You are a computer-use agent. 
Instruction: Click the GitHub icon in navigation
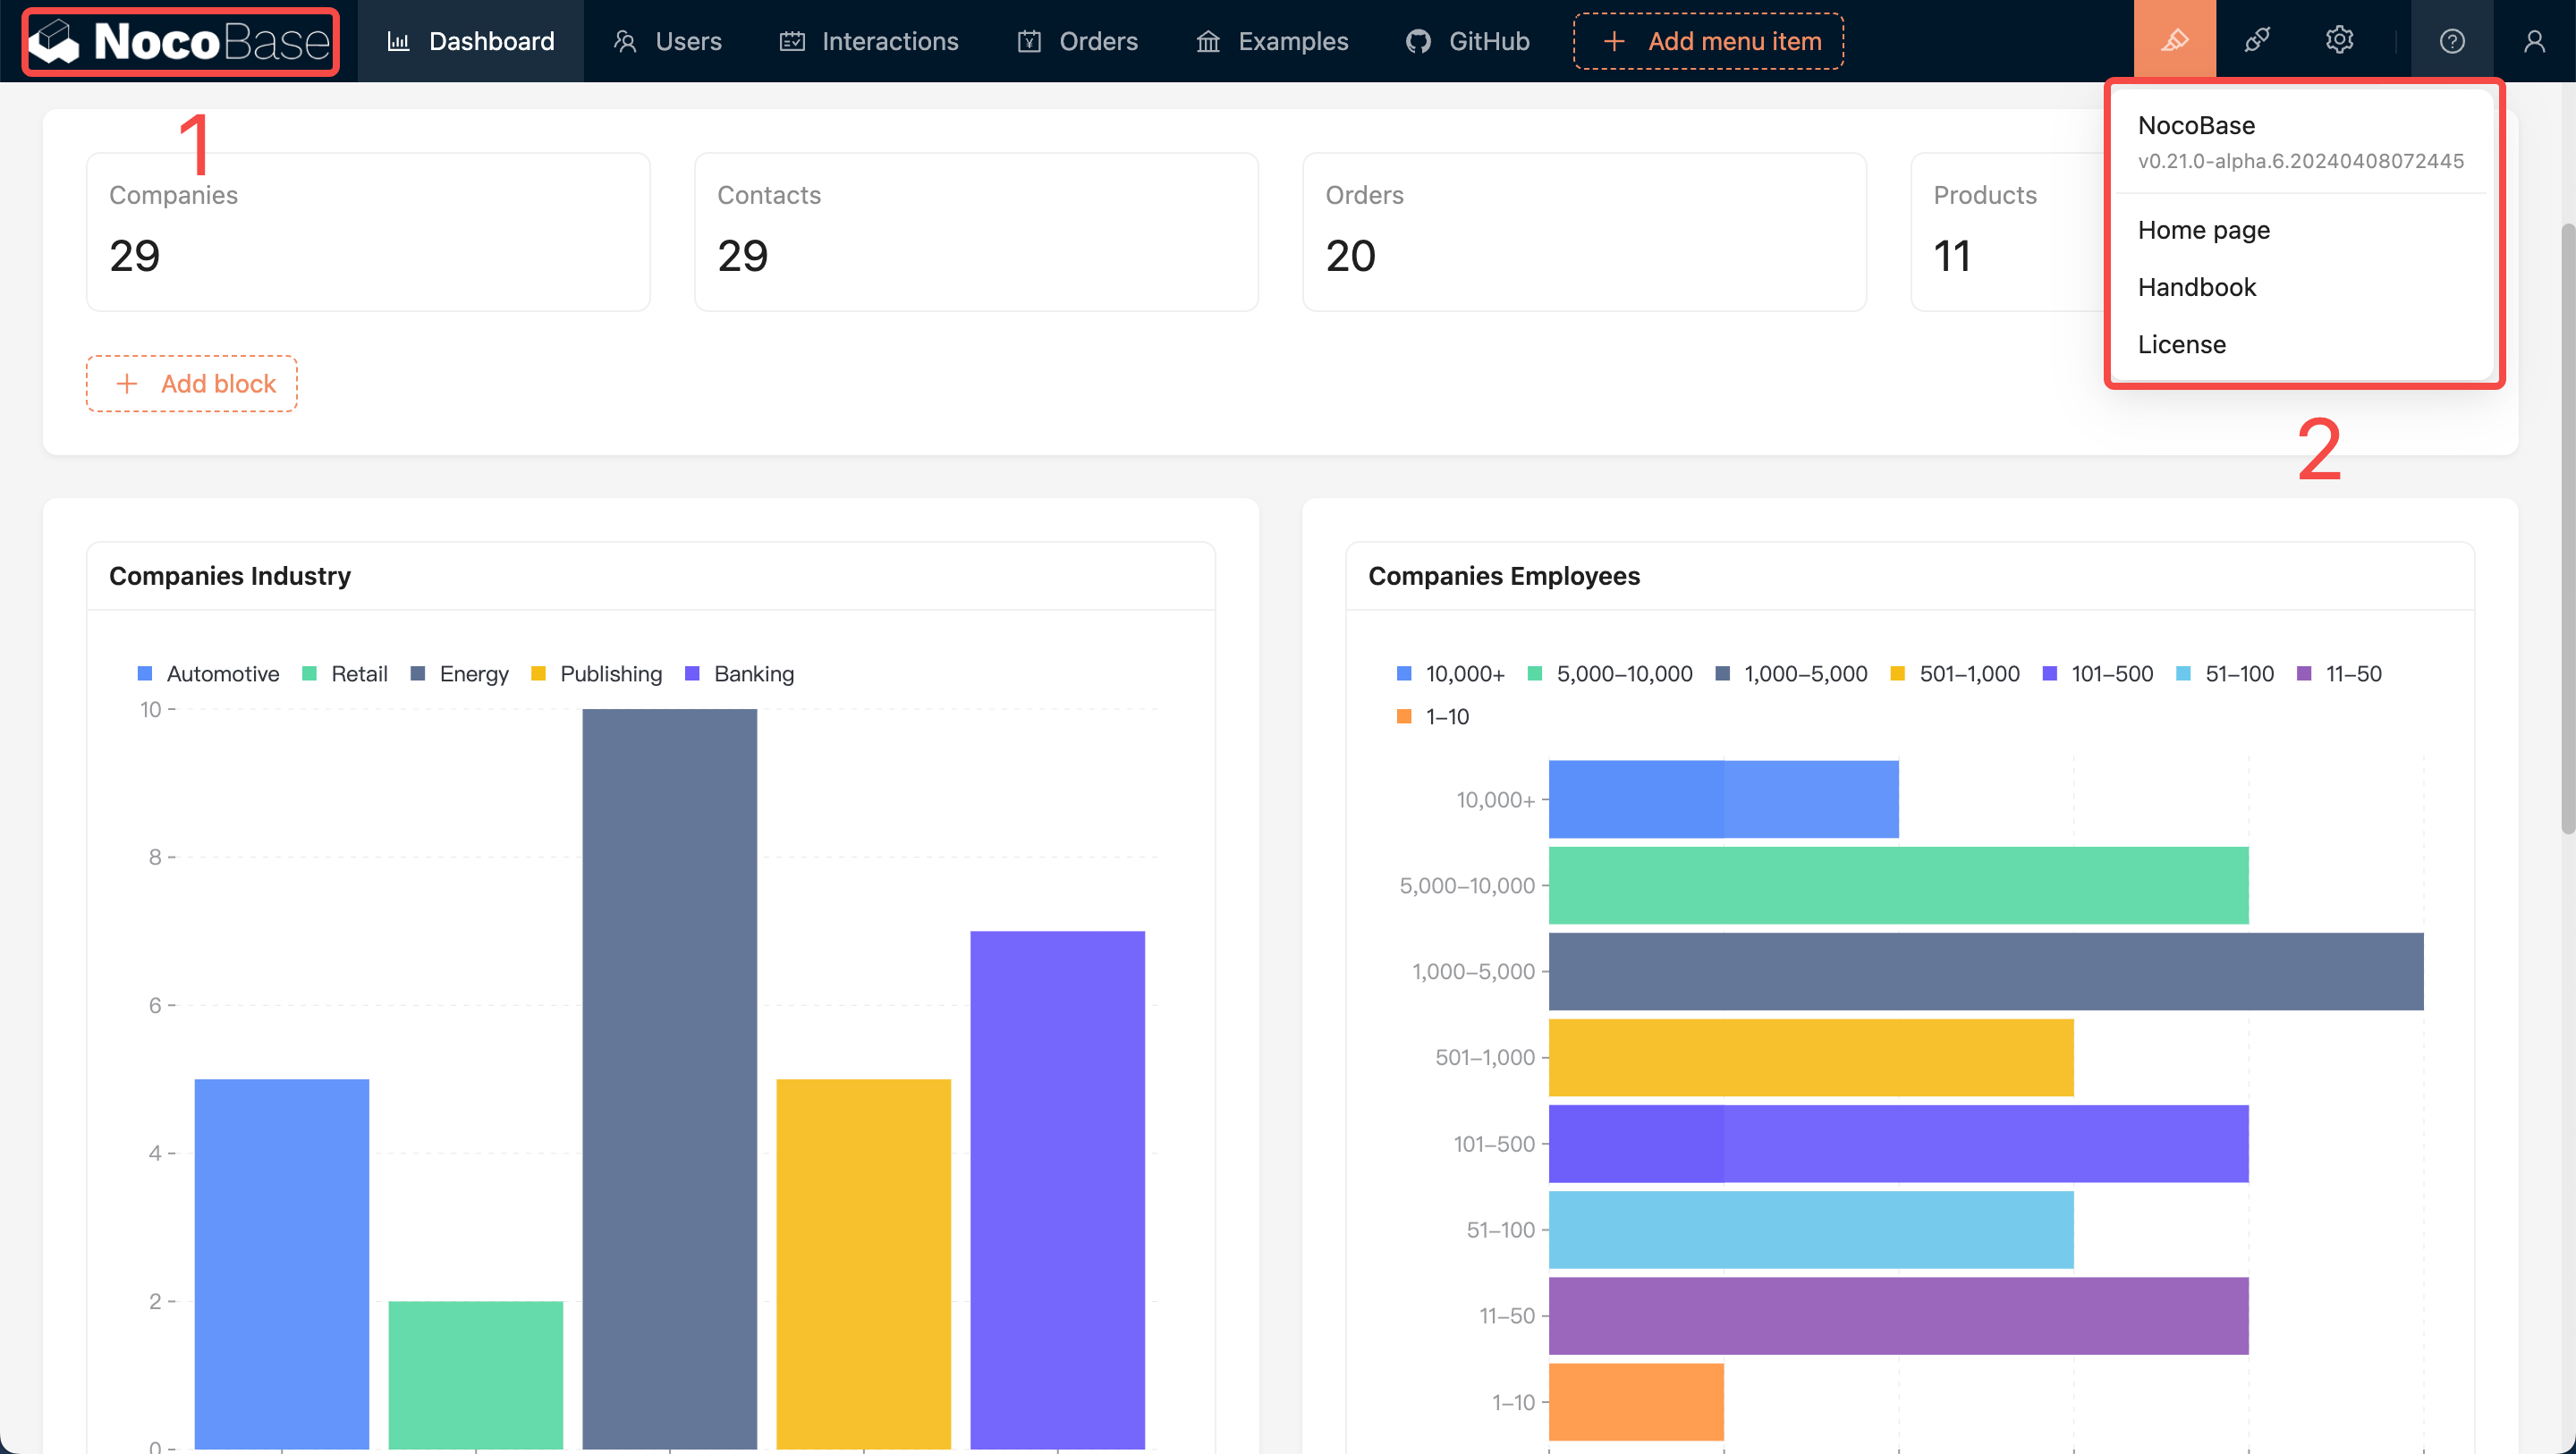pyautogui.click(x=1418, y=41)
